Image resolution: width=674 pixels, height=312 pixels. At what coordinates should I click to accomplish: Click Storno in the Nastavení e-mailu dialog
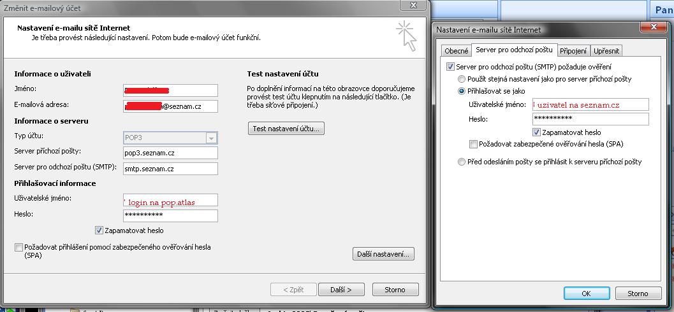(x=638, y=294)
